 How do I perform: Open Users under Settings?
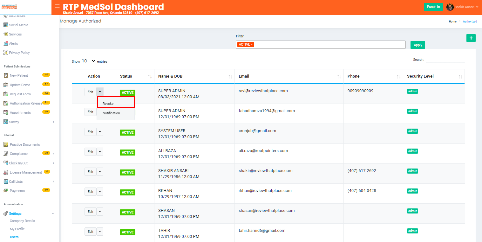[x=14, y=237]
